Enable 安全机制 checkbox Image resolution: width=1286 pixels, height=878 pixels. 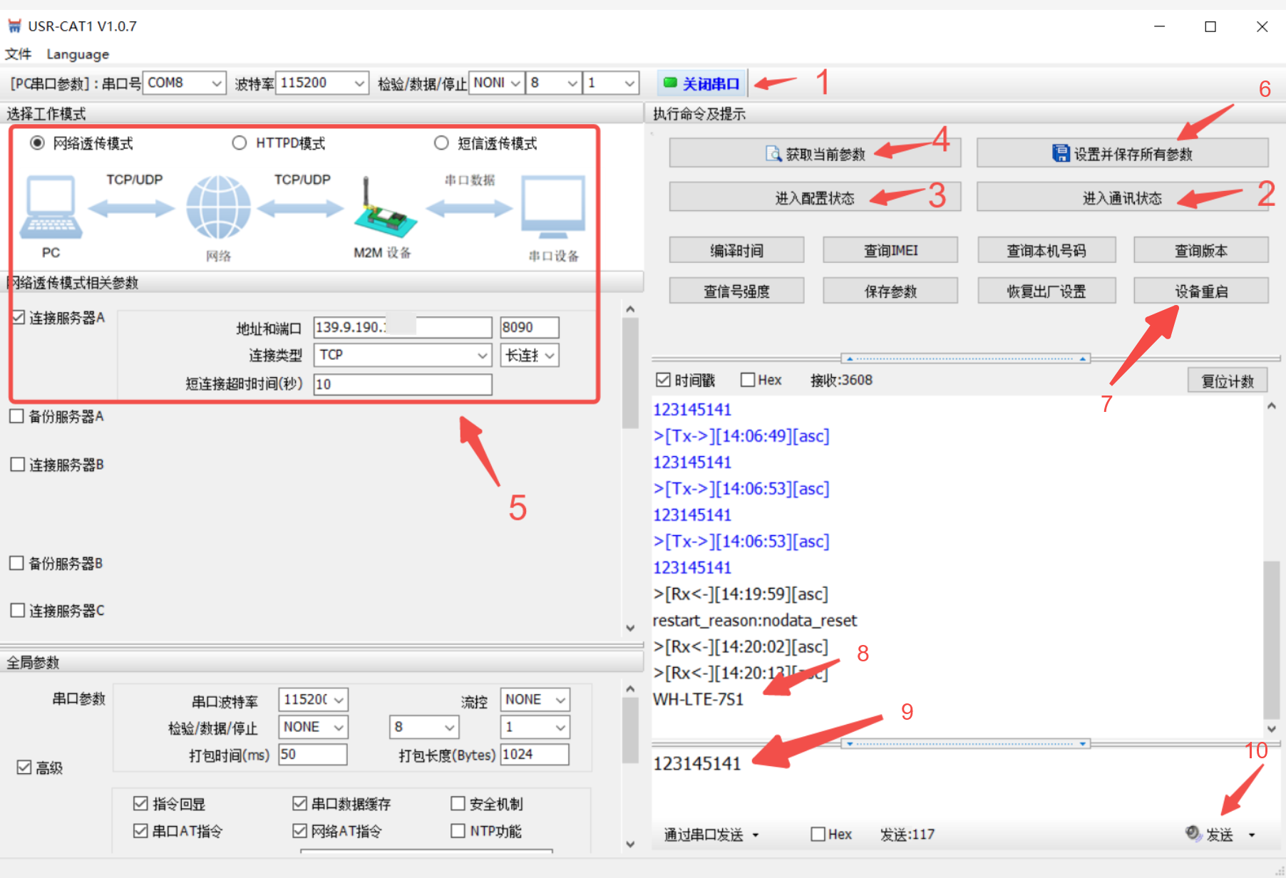click(x=458, y=804)
